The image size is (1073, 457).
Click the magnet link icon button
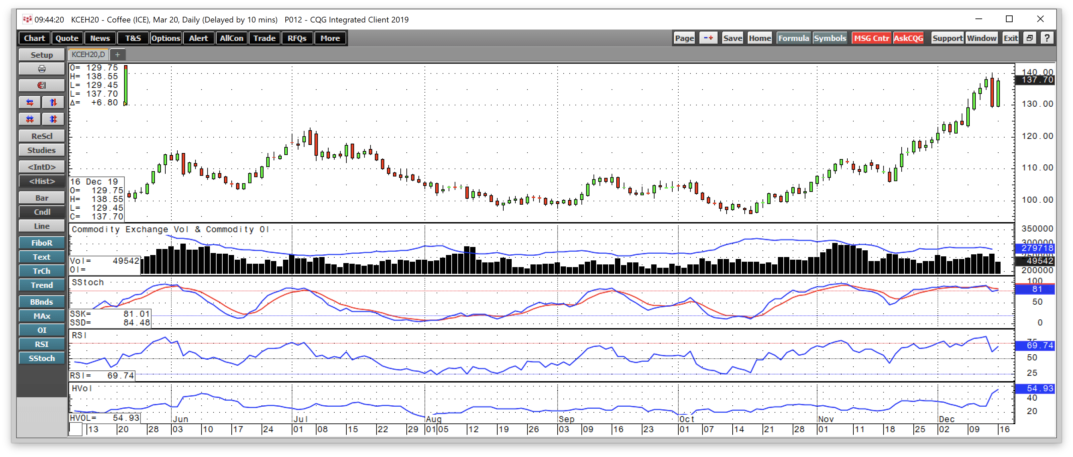point(42,86)
